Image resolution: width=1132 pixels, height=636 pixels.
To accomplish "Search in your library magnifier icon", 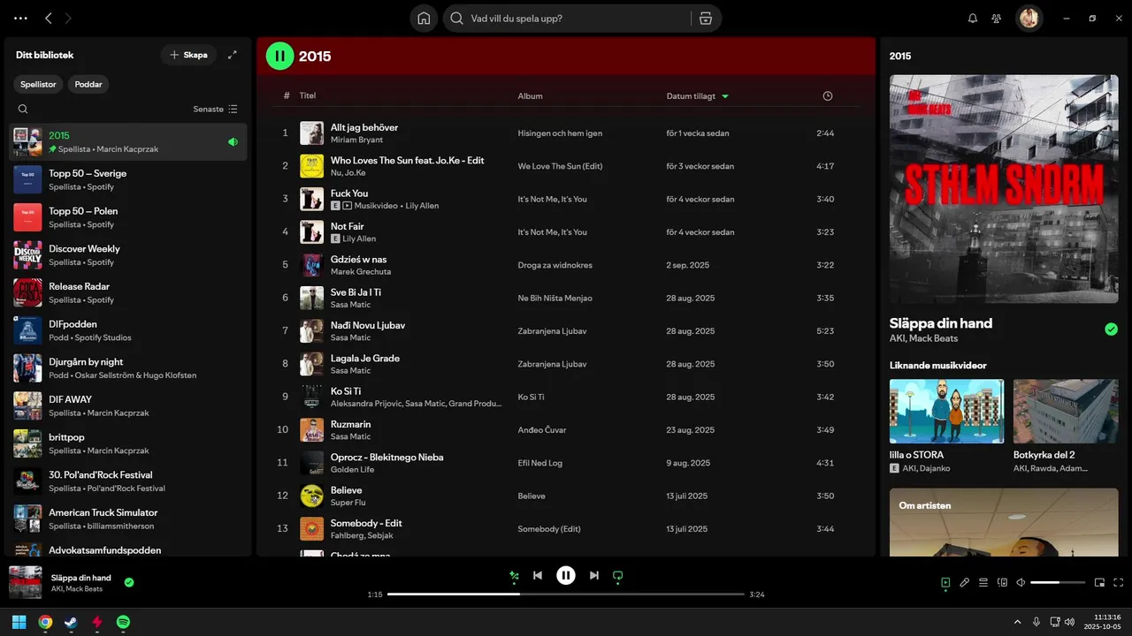I will click(23, 110).
